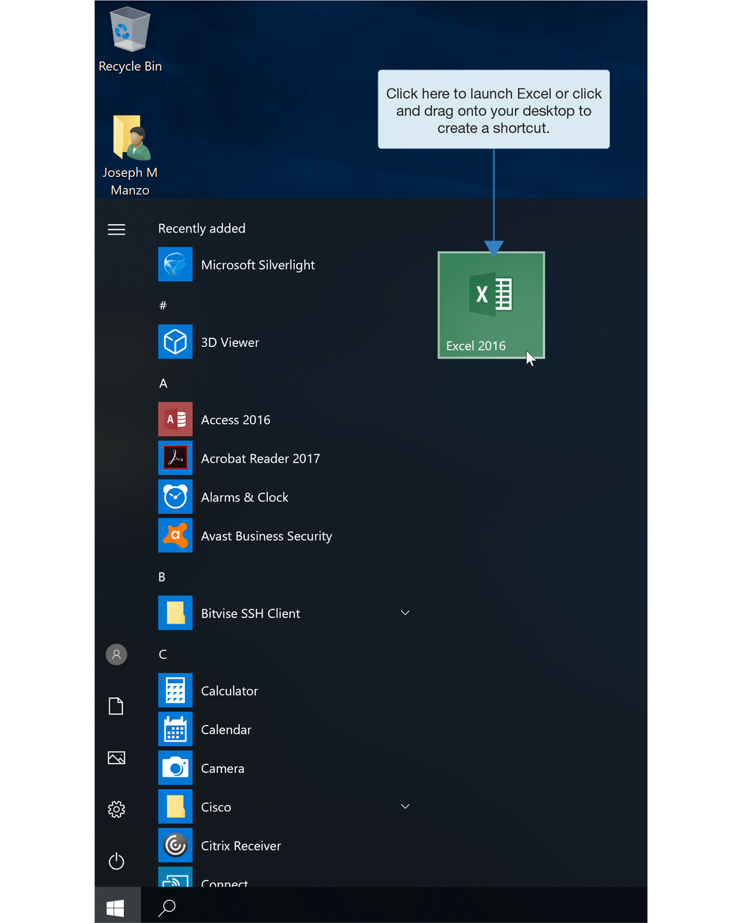The image size is (742, 923).
Task: Expand the Cisco folder chevron
Action: [405, 807]
